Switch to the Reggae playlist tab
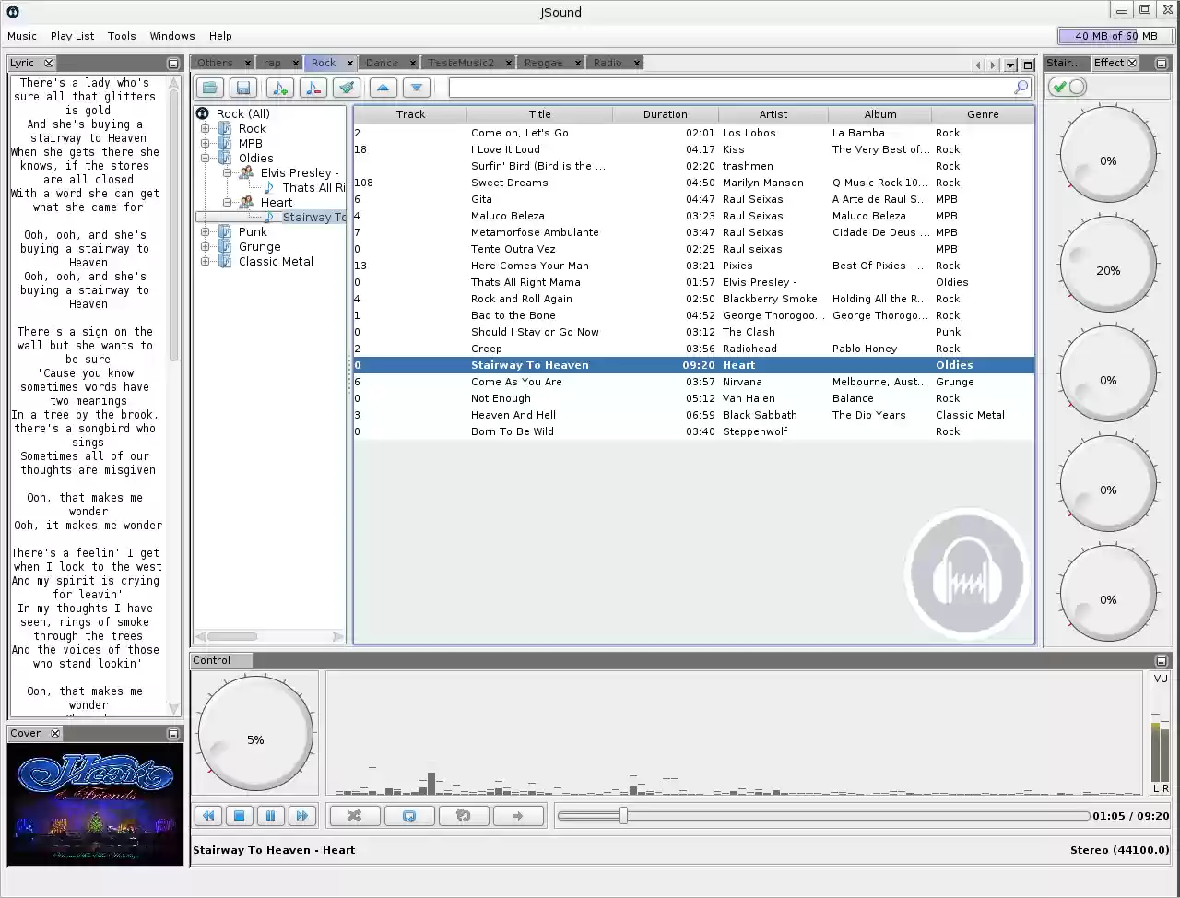This screenshot has height=898, width=1180. pyautogui.click(x=544, y=62)
